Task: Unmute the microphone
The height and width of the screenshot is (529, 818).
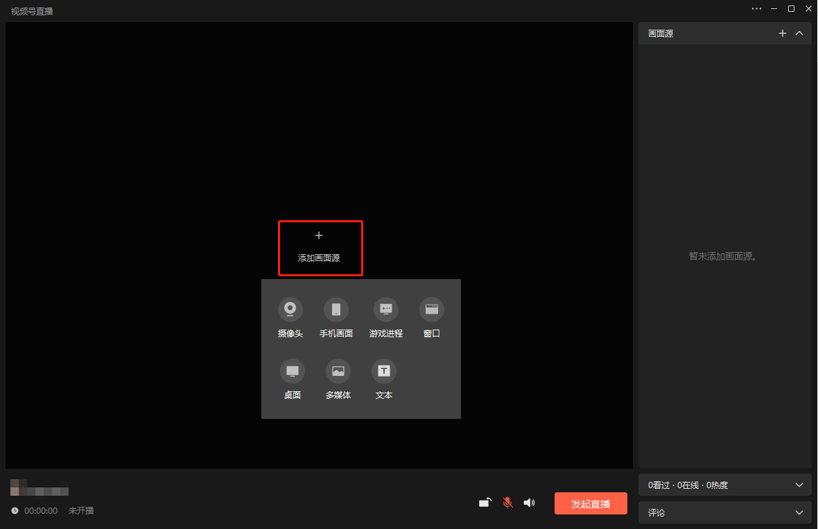Action: click(507, 502)
